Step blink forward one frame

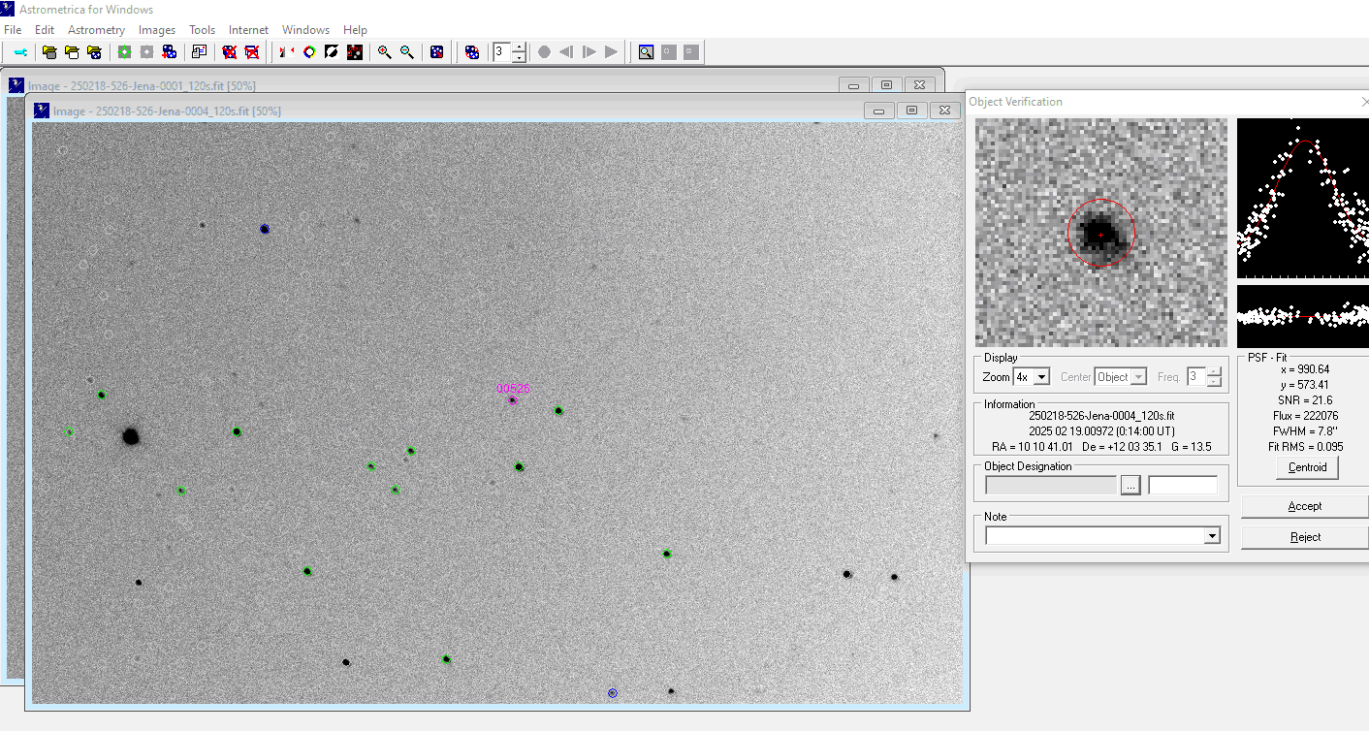589,52
